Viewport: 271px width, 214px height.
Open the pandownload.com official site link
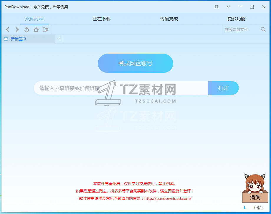point(168,198)
